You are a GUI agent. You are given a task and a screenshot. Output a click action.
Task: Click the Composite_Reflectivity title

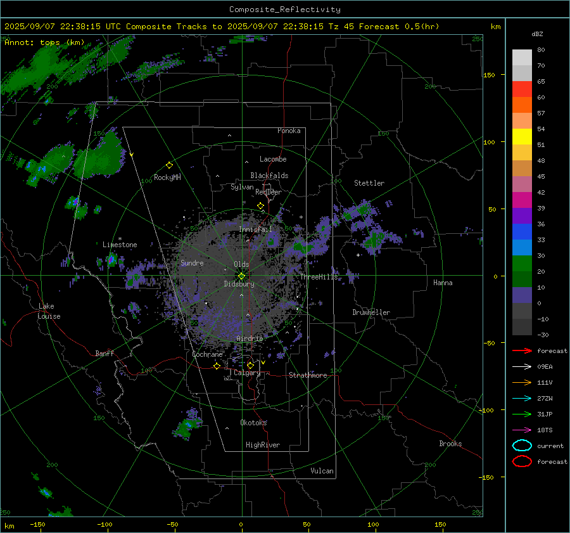[284, 10]
